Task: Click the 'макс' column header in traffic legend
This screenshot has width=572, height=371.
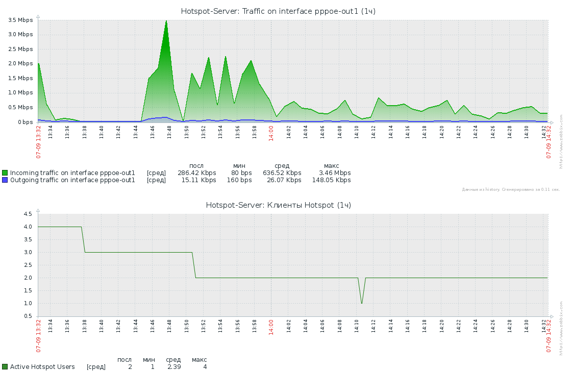Action: [331, 166]
